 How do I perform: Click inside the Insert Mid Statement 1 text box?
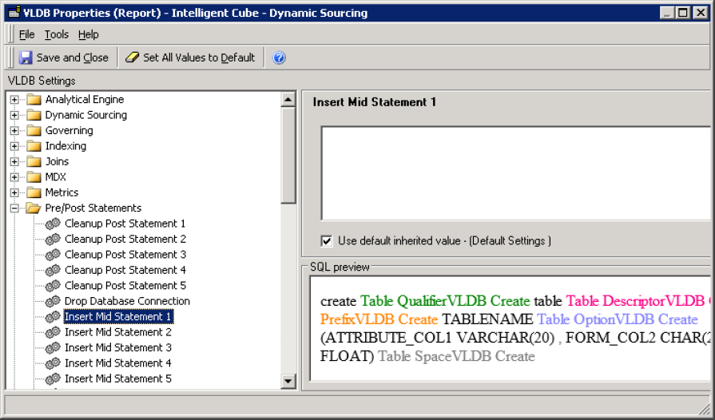point(515,172)
